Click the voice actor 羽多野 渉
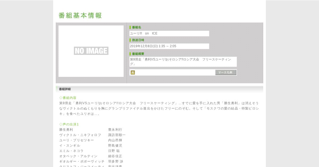 116,161
